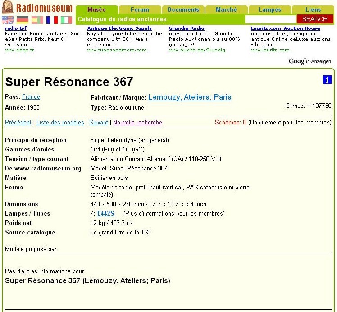Click the ID-mod. = 107730 text
Viewport: 337px width, 312px height.
pos(308,106)
